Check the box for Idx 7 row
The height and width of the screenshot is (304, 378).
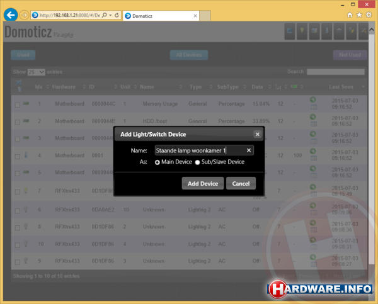click(x=18, y=192)
